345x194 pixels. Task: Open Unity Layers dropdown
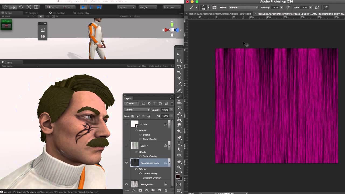click(126, 7)
